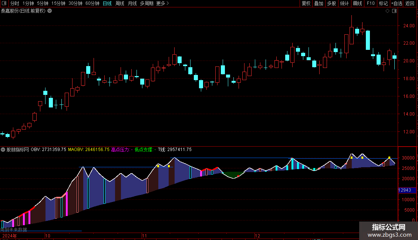Click the 泰嘉股份(日线.前复权) chart title
The image size is (418, 240).
tap(23, 11)
